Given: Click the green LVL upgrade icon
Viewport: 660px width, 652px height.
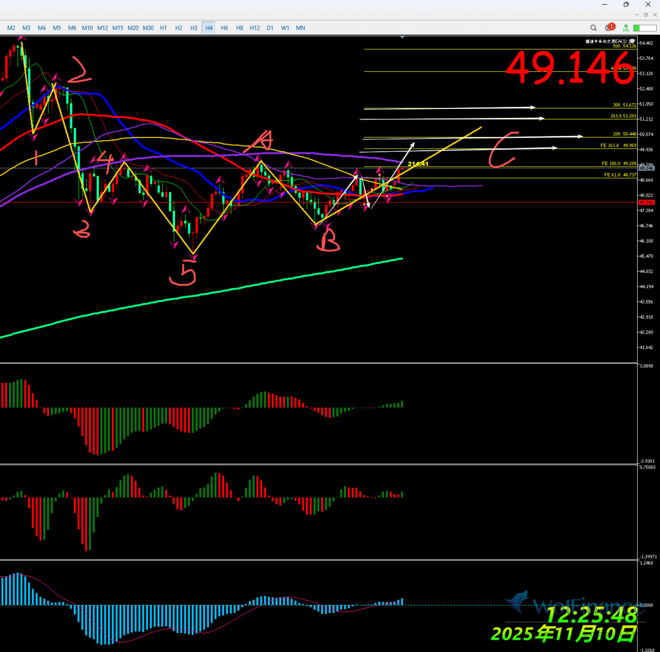Looking at the screenshot, I should [626, 28].
